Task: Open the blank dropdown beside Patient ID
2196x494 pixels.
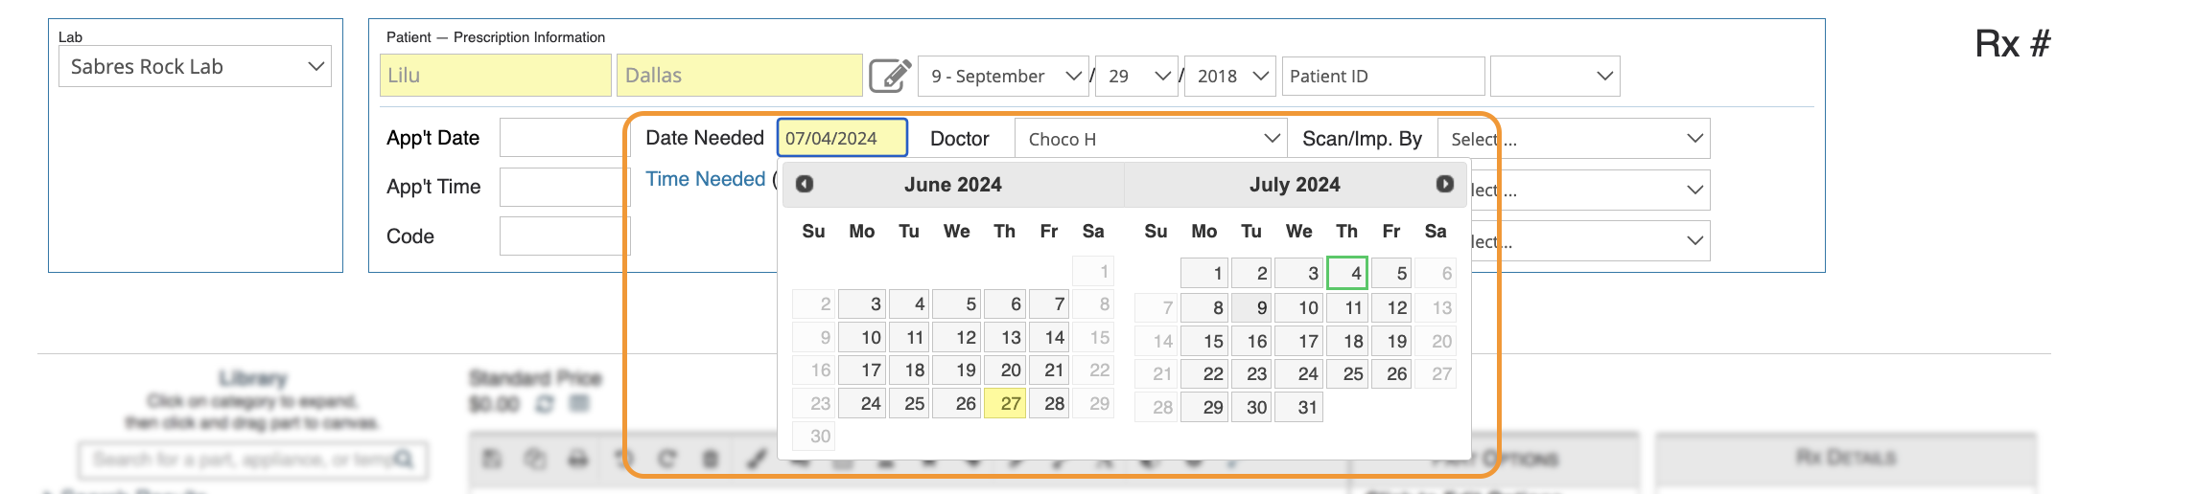Action: click(1554, 76)
